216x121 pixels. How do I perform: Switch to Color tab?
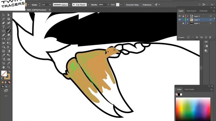(x=179, y=89)
